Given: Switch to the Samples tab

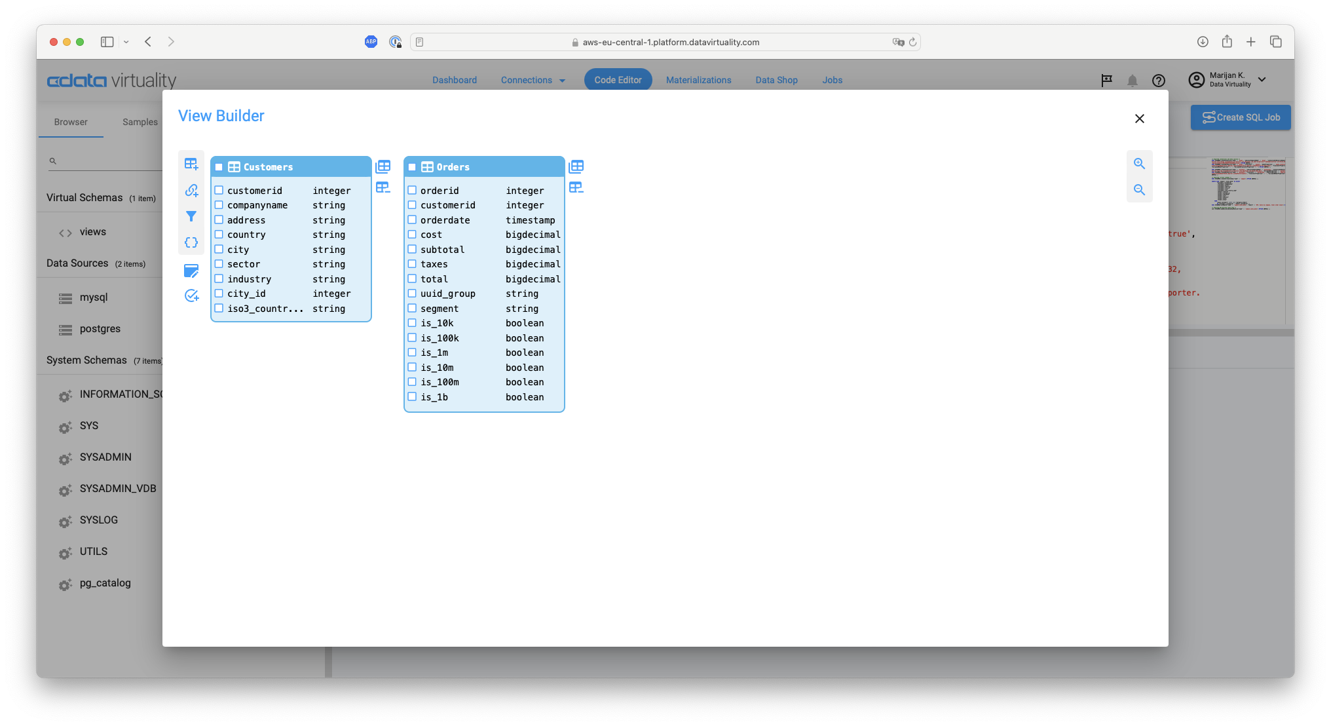Looking at the screenshot, I should [x=139, y=122].
